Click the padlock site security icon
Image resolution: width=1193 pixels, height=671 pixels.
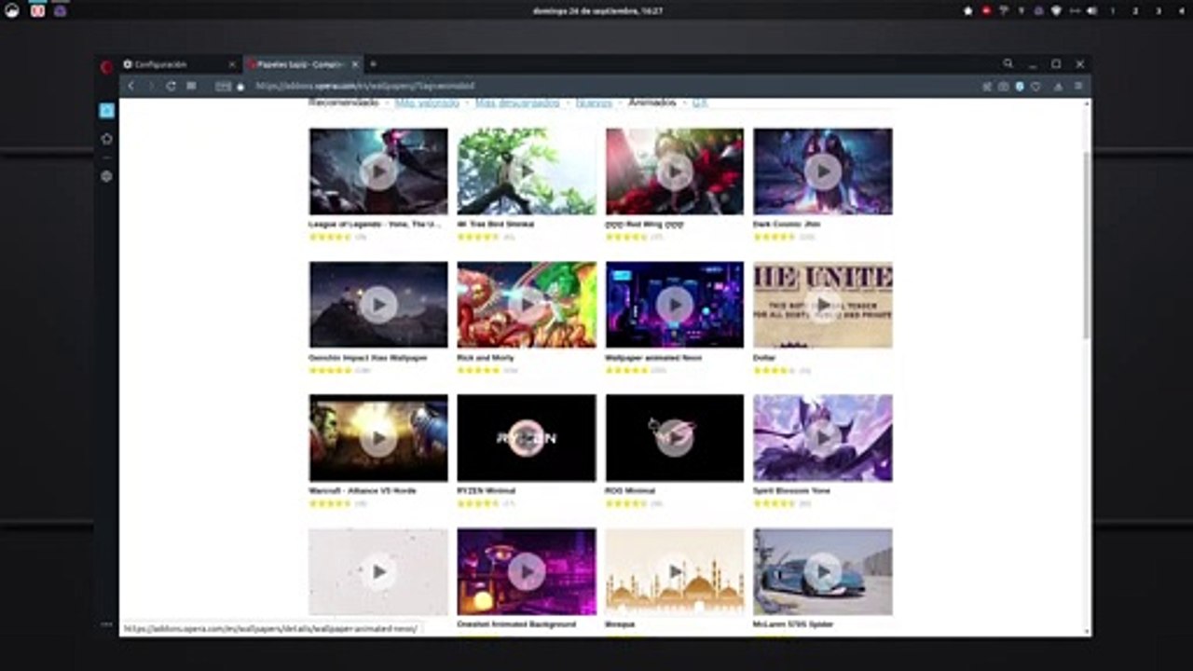pos(240,86)
